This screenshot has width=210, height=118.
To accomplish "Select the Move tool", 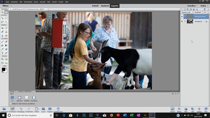I will (x=2, y=18).
